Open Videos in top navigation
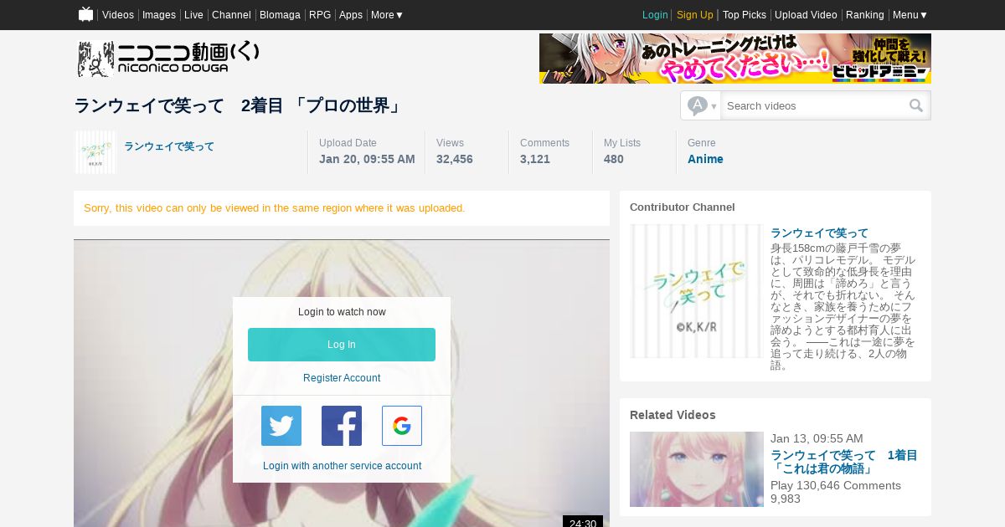This screenshot has width=1005, height=527. coord(118,15)
